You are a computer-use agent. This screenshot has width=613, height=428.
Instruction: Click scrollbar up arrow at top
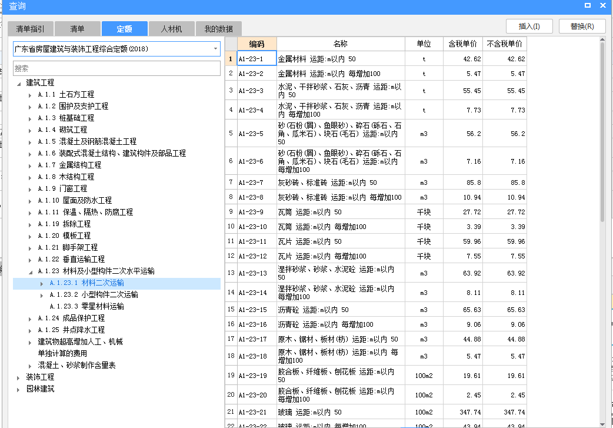pos(602,39)
